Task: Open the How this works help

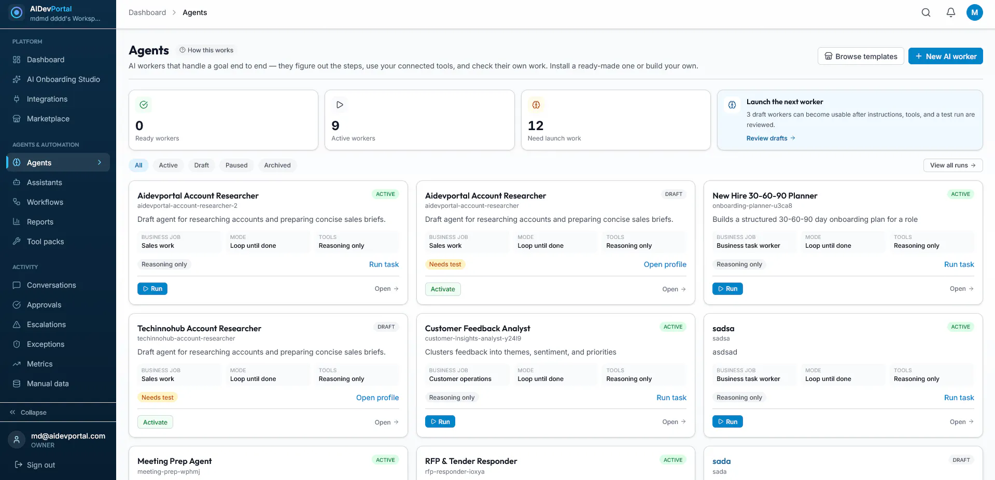Action: pos(206,50)
